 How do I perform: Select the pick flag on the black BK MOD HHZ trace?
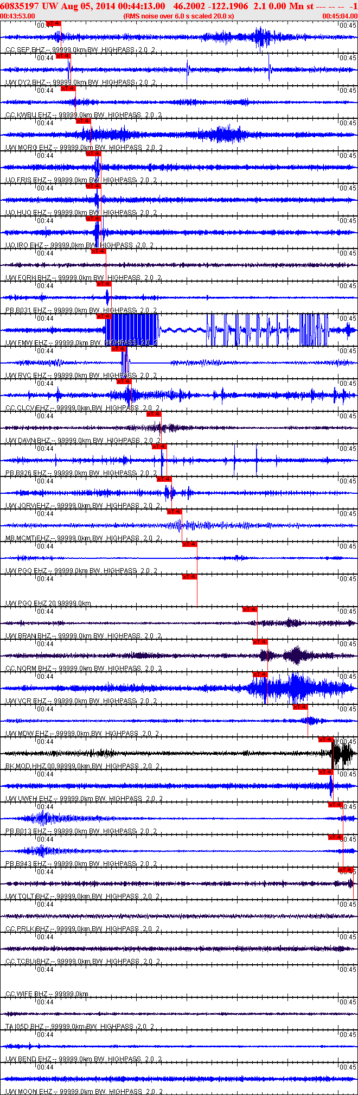pos(326,740)
